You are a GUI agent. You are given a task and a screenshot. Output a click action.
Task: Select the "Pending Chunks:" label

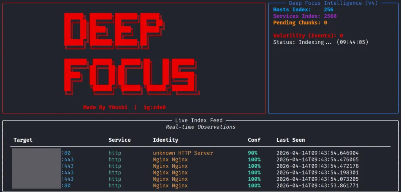[297, 23]
